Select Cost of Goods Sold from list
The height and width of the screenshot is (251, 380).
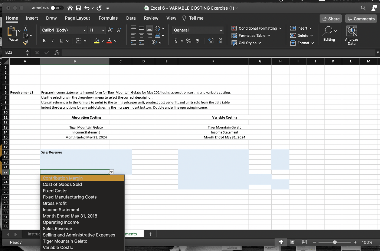pos(82,184)
